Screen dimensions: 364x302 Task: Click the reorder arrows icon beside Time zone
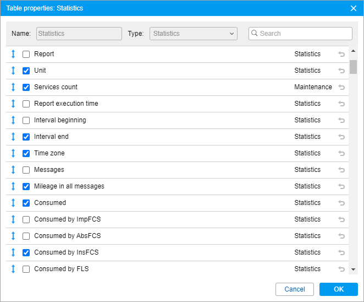13,153
